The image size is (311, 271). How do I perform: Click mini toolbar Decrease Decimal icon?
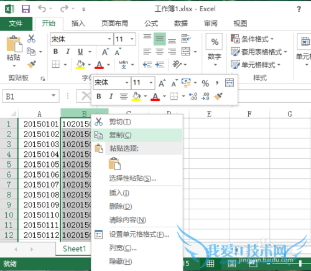tap(205, 97)
